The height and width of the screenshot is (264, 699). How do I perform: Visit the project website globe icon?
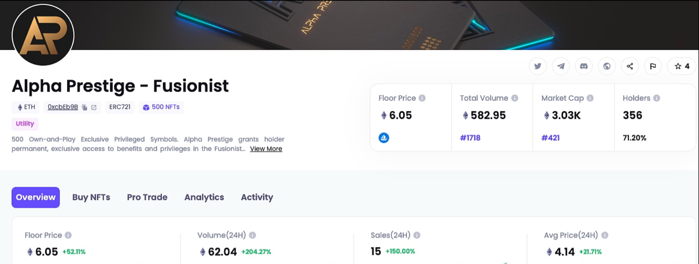tap(607, 66)
